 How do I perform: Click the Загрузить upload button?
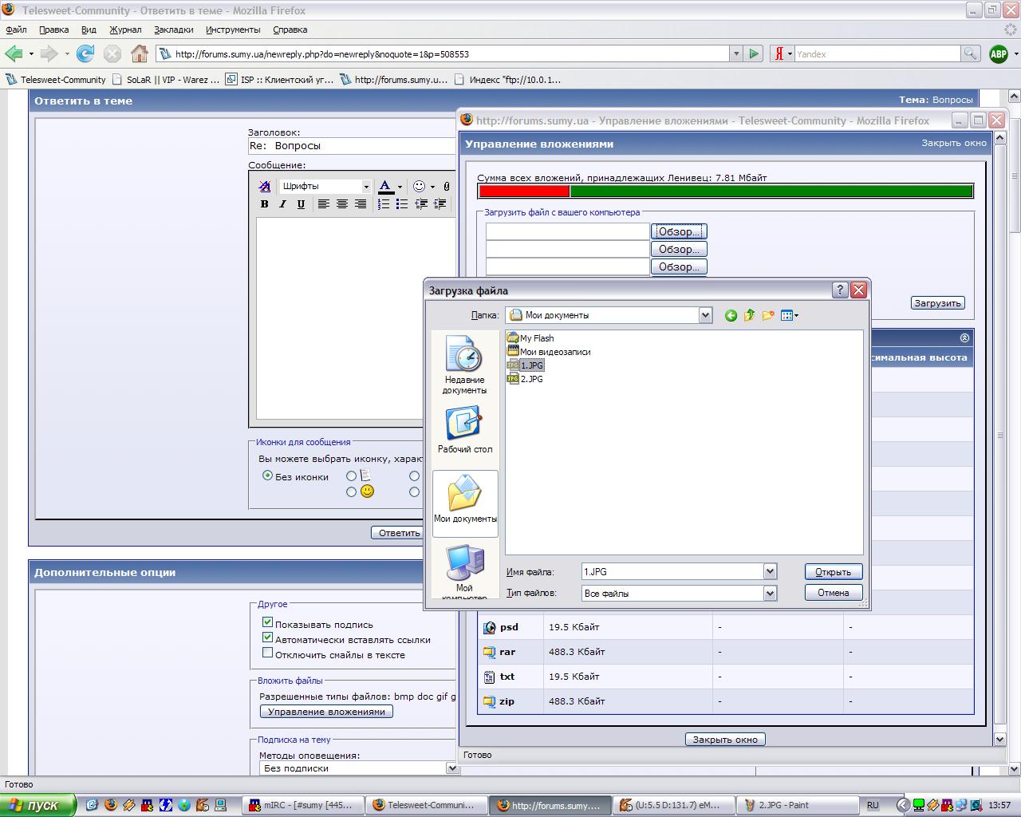pyautogui.click(x=937, y=303)
